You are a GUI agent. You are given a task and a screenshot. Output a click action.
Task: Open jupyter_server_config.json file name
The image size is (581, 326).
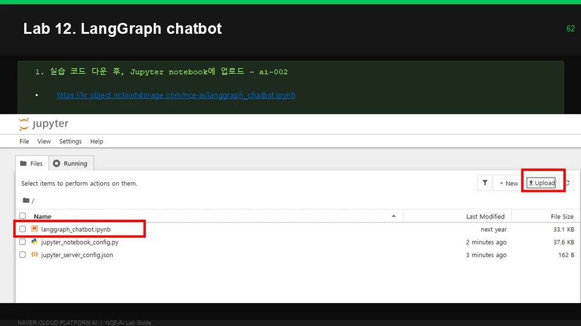coord(77,255)
